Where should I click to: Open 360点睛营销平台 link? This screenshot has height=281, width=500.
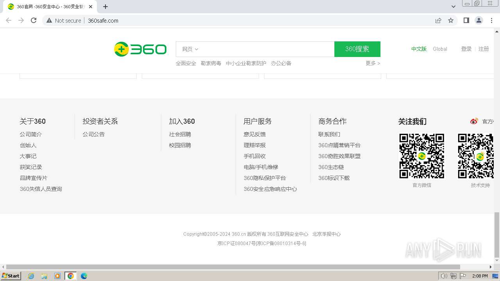click(339, 145)
